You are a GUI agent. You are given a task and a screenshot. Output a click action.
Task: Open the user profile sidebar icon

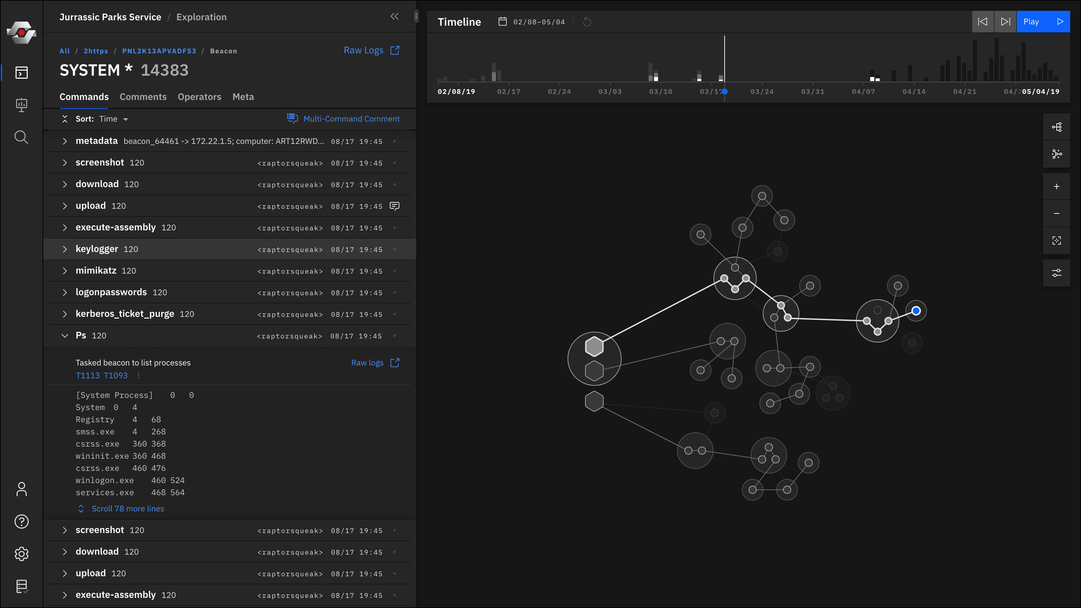click(x=21, y=489)
